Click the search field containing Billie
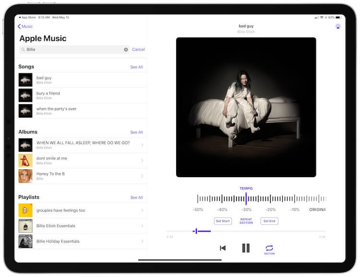 [74, 49]
